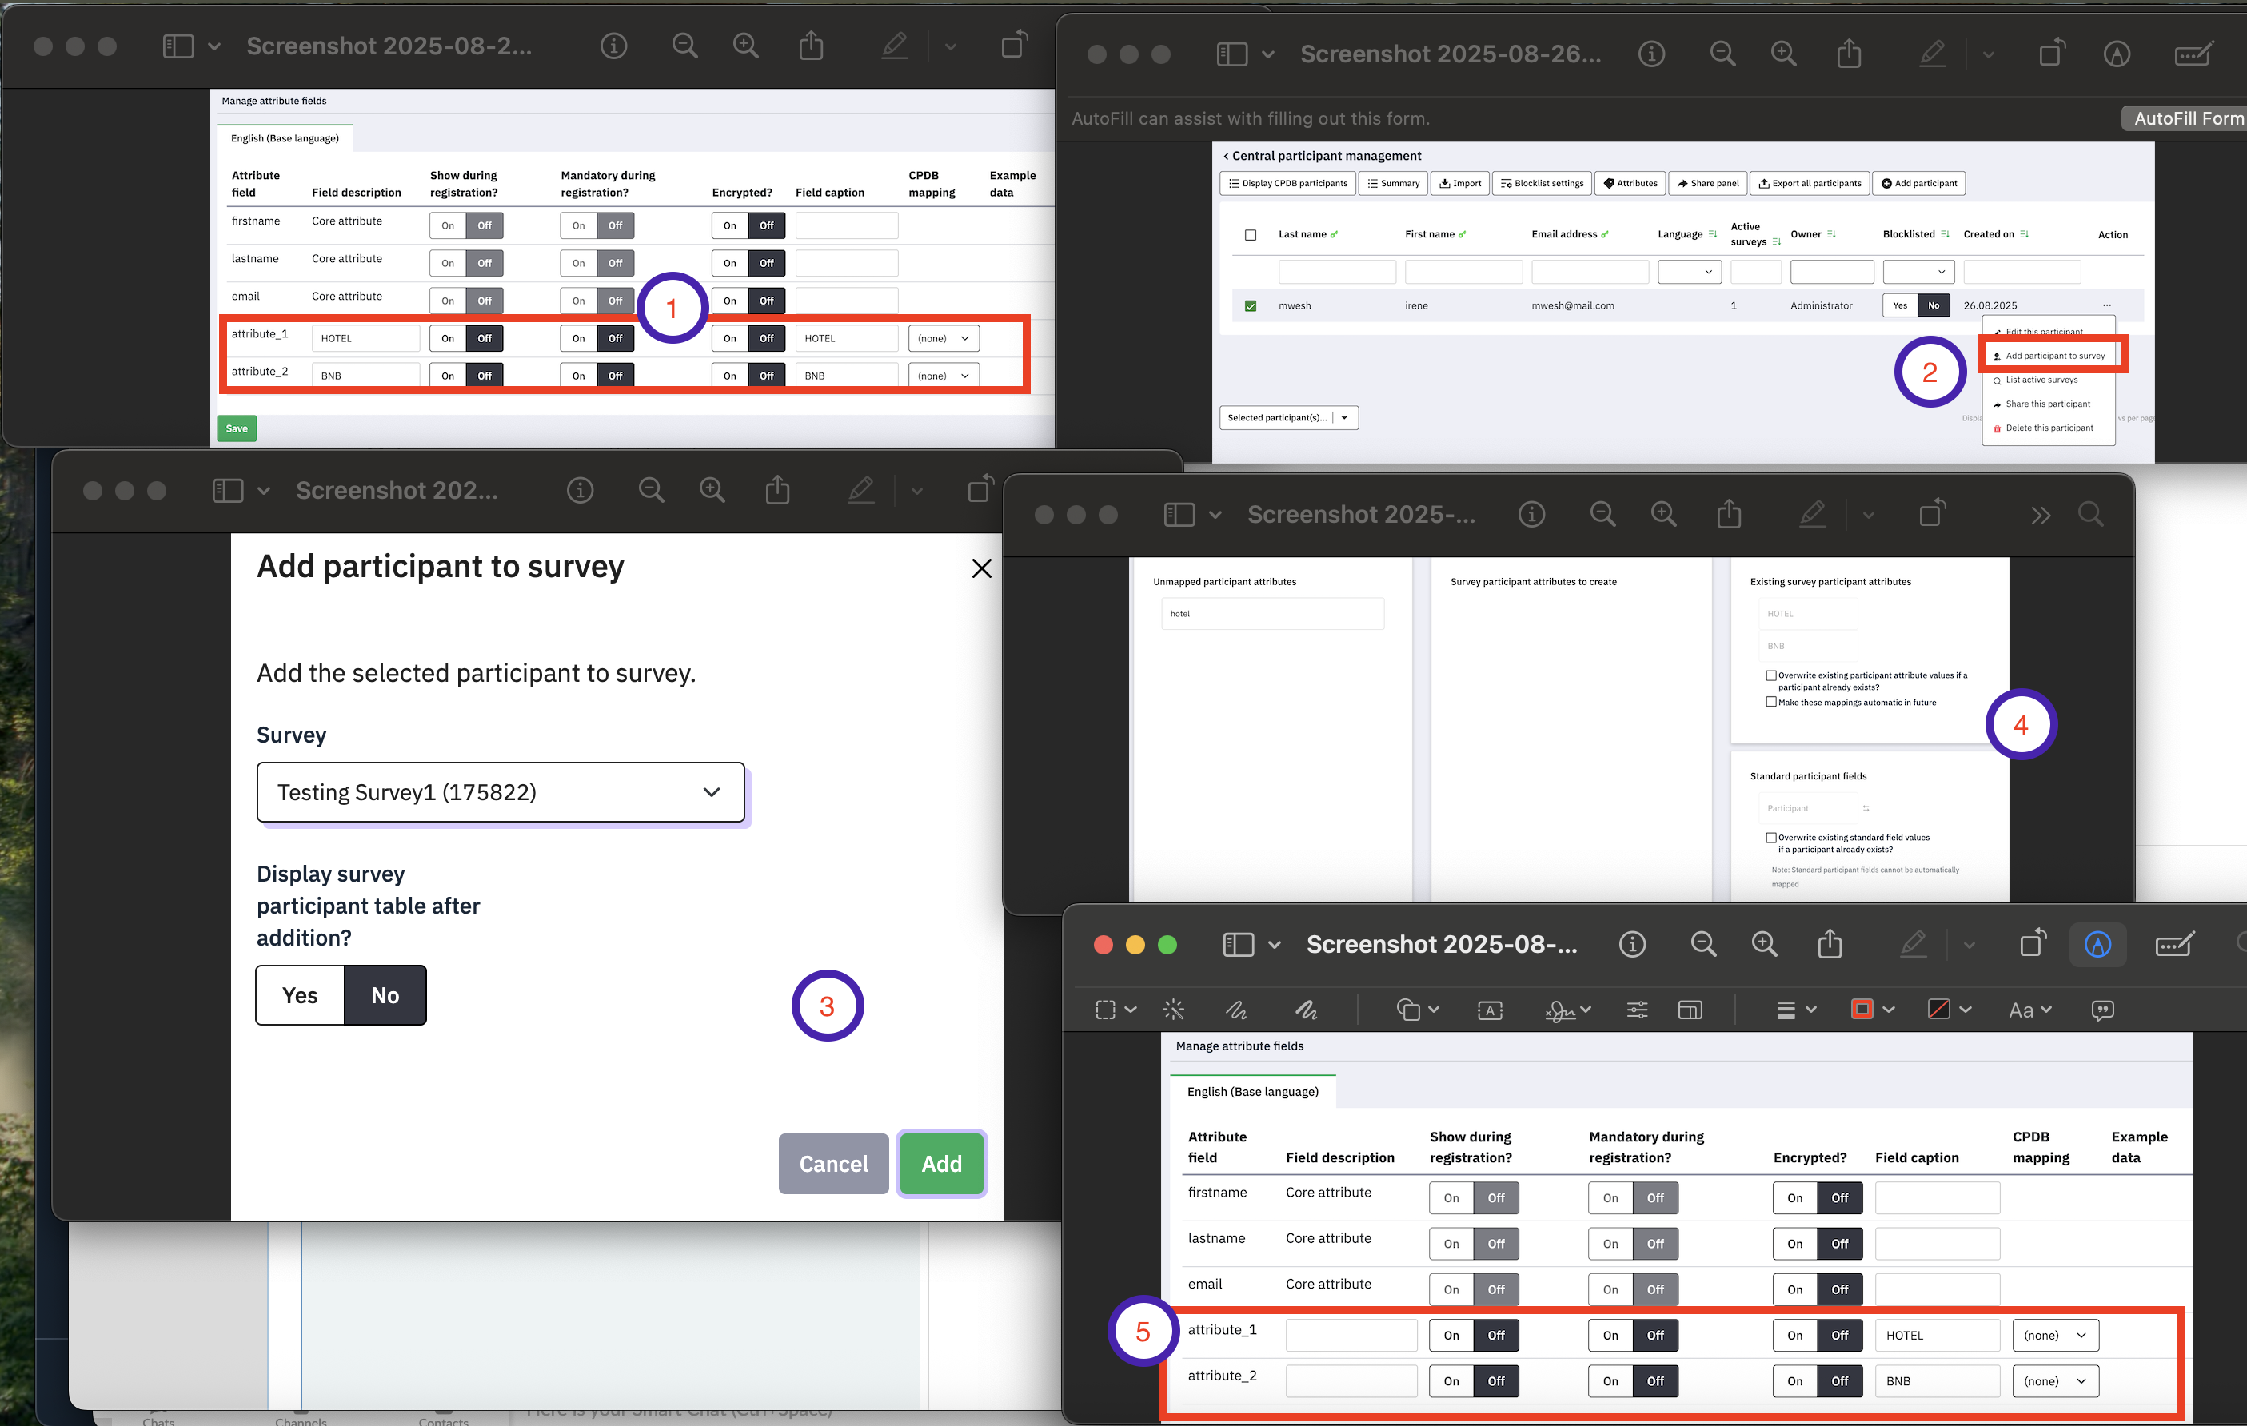This screenshot has height=1426, width=2247.
Task: Uncheck the mwesh participant row checkbox
Action: click(1251, 306)
